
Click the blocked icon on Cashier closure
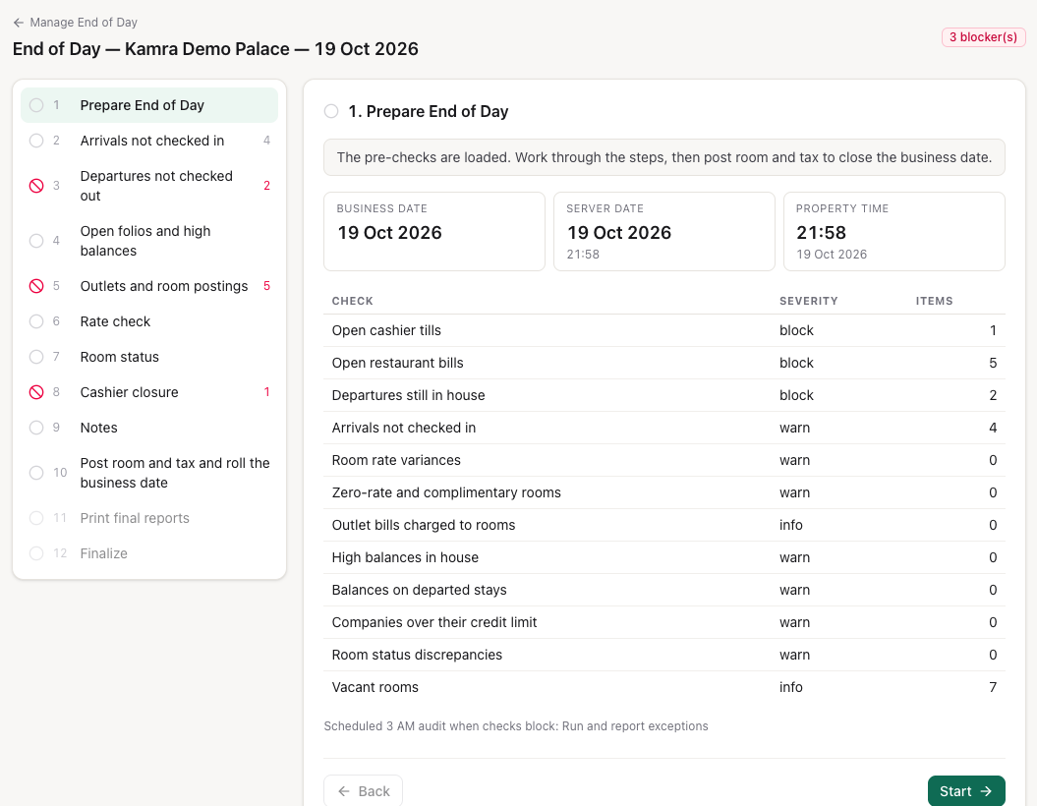36,392
